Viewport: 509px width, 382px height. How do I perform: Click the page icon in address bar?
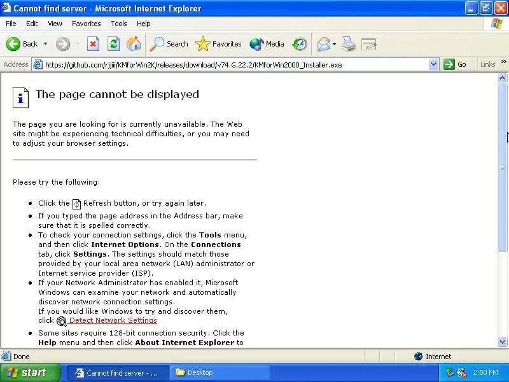(38, 64)
